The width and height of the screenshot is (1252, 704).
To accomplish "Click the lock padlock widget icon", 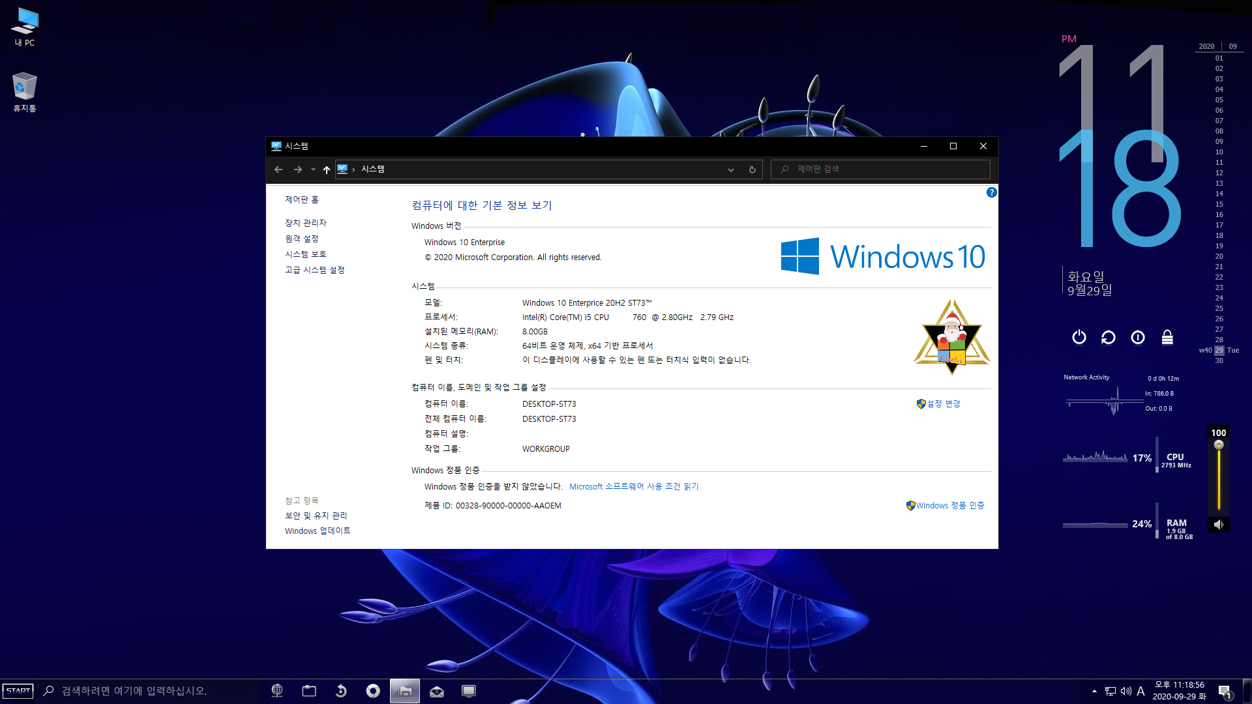I will [1167, 337].
